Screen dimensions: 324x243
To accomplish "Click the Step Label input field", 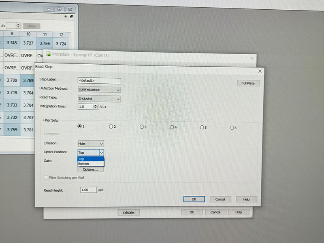I will pos(99,80).
